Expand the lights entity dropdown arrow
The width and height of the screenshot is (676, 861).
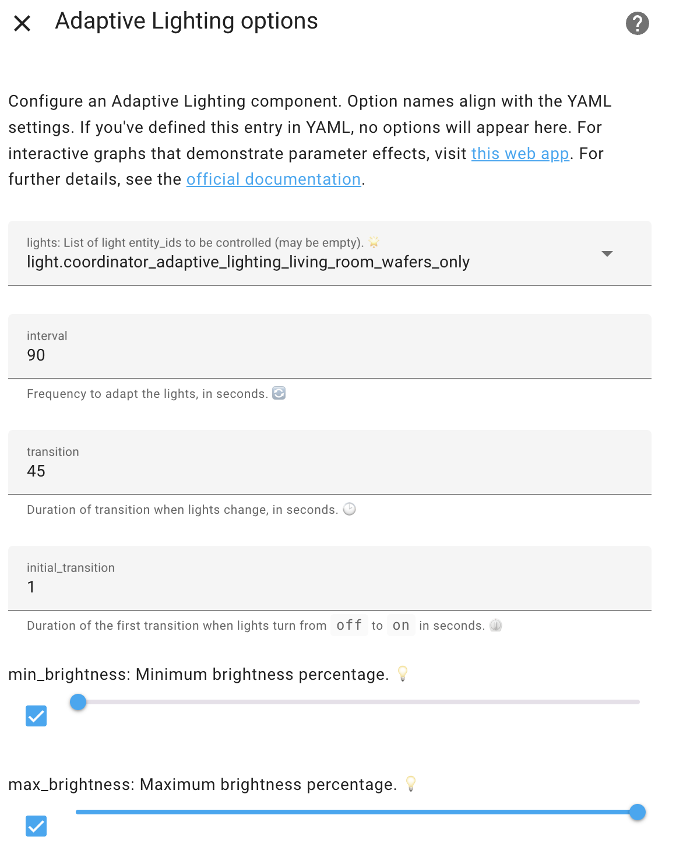tap(607, 253)
